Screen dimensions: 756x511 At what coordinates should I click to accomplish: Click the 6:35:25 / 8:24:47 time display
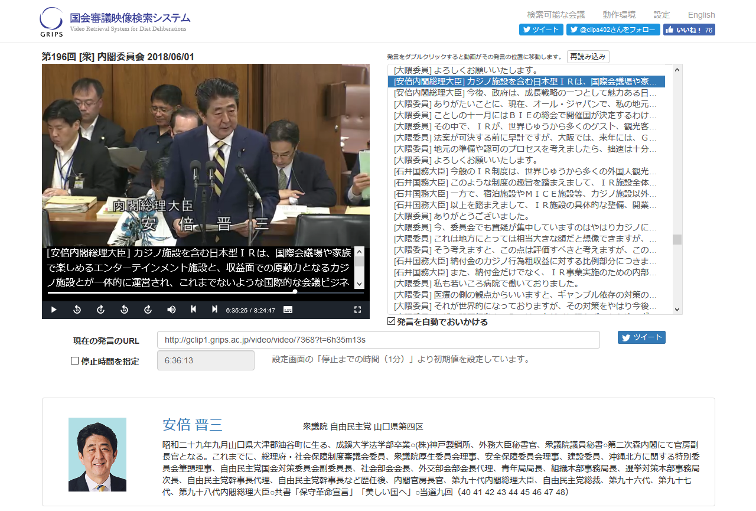click(x=250, y=310)
